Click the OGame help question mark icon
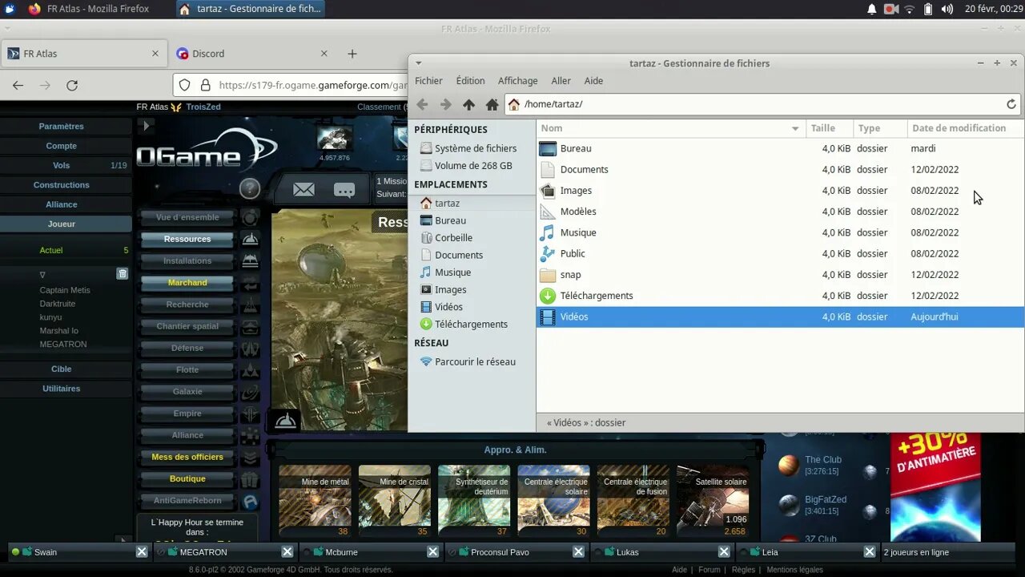 click(250, 188)
